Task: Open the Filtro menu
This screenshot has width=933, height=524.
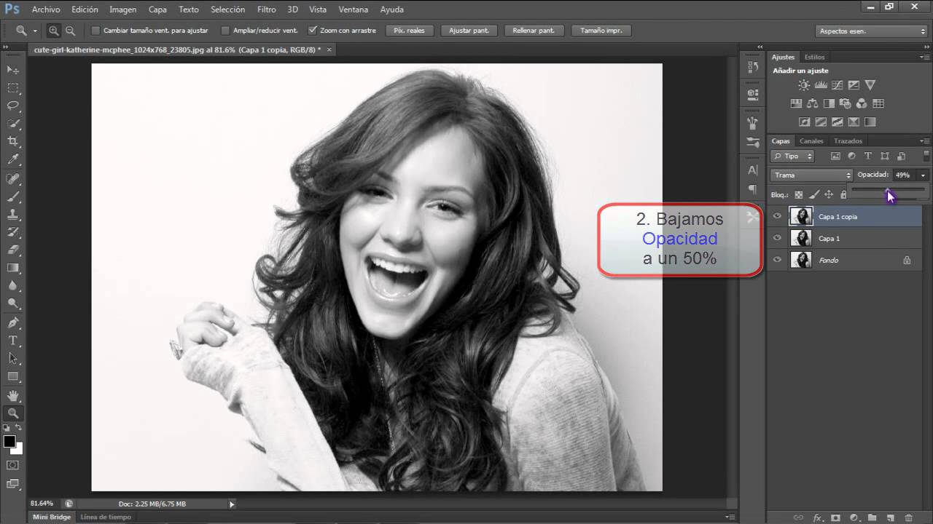Action: click(x=267, y=9)
